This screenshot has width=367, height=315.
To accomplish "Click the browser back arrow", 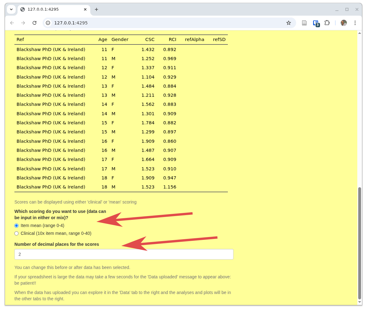I will coord(12,23).
